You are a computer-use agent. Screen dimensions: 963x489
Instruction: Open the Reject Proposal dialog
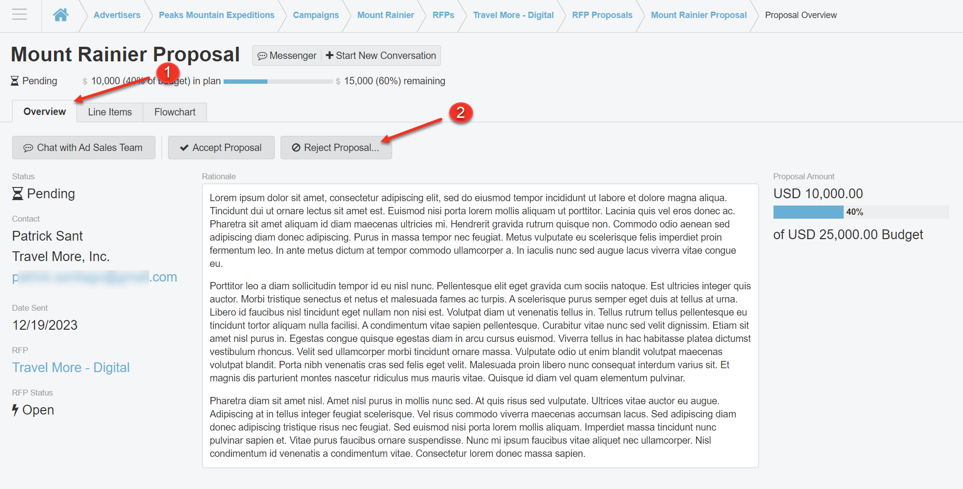coord(336,148)
